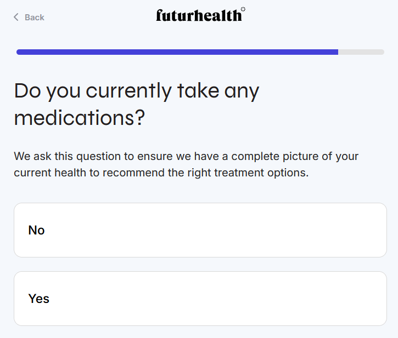Screen dimensions: 398x338
Task: Click the "No" label text
Action: 37,230
